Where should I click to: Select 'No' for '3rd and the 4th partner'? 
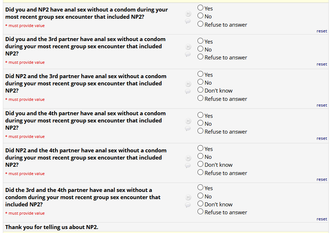200,196
